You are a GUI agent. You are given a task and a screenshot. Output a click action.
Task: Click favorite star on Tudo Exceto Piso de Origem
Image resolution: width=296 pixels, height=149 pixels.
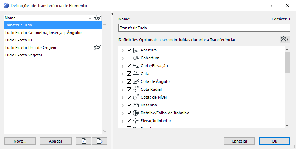[97, 48]
